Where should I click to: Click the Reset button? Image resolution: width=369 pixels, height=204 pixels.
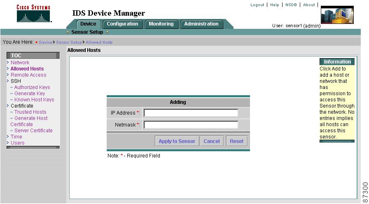pos(237,141)
